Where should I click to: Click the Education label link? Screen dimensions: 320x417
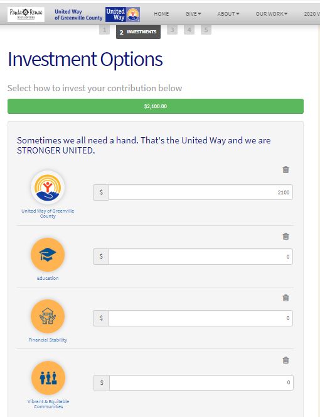pos(48,278)
